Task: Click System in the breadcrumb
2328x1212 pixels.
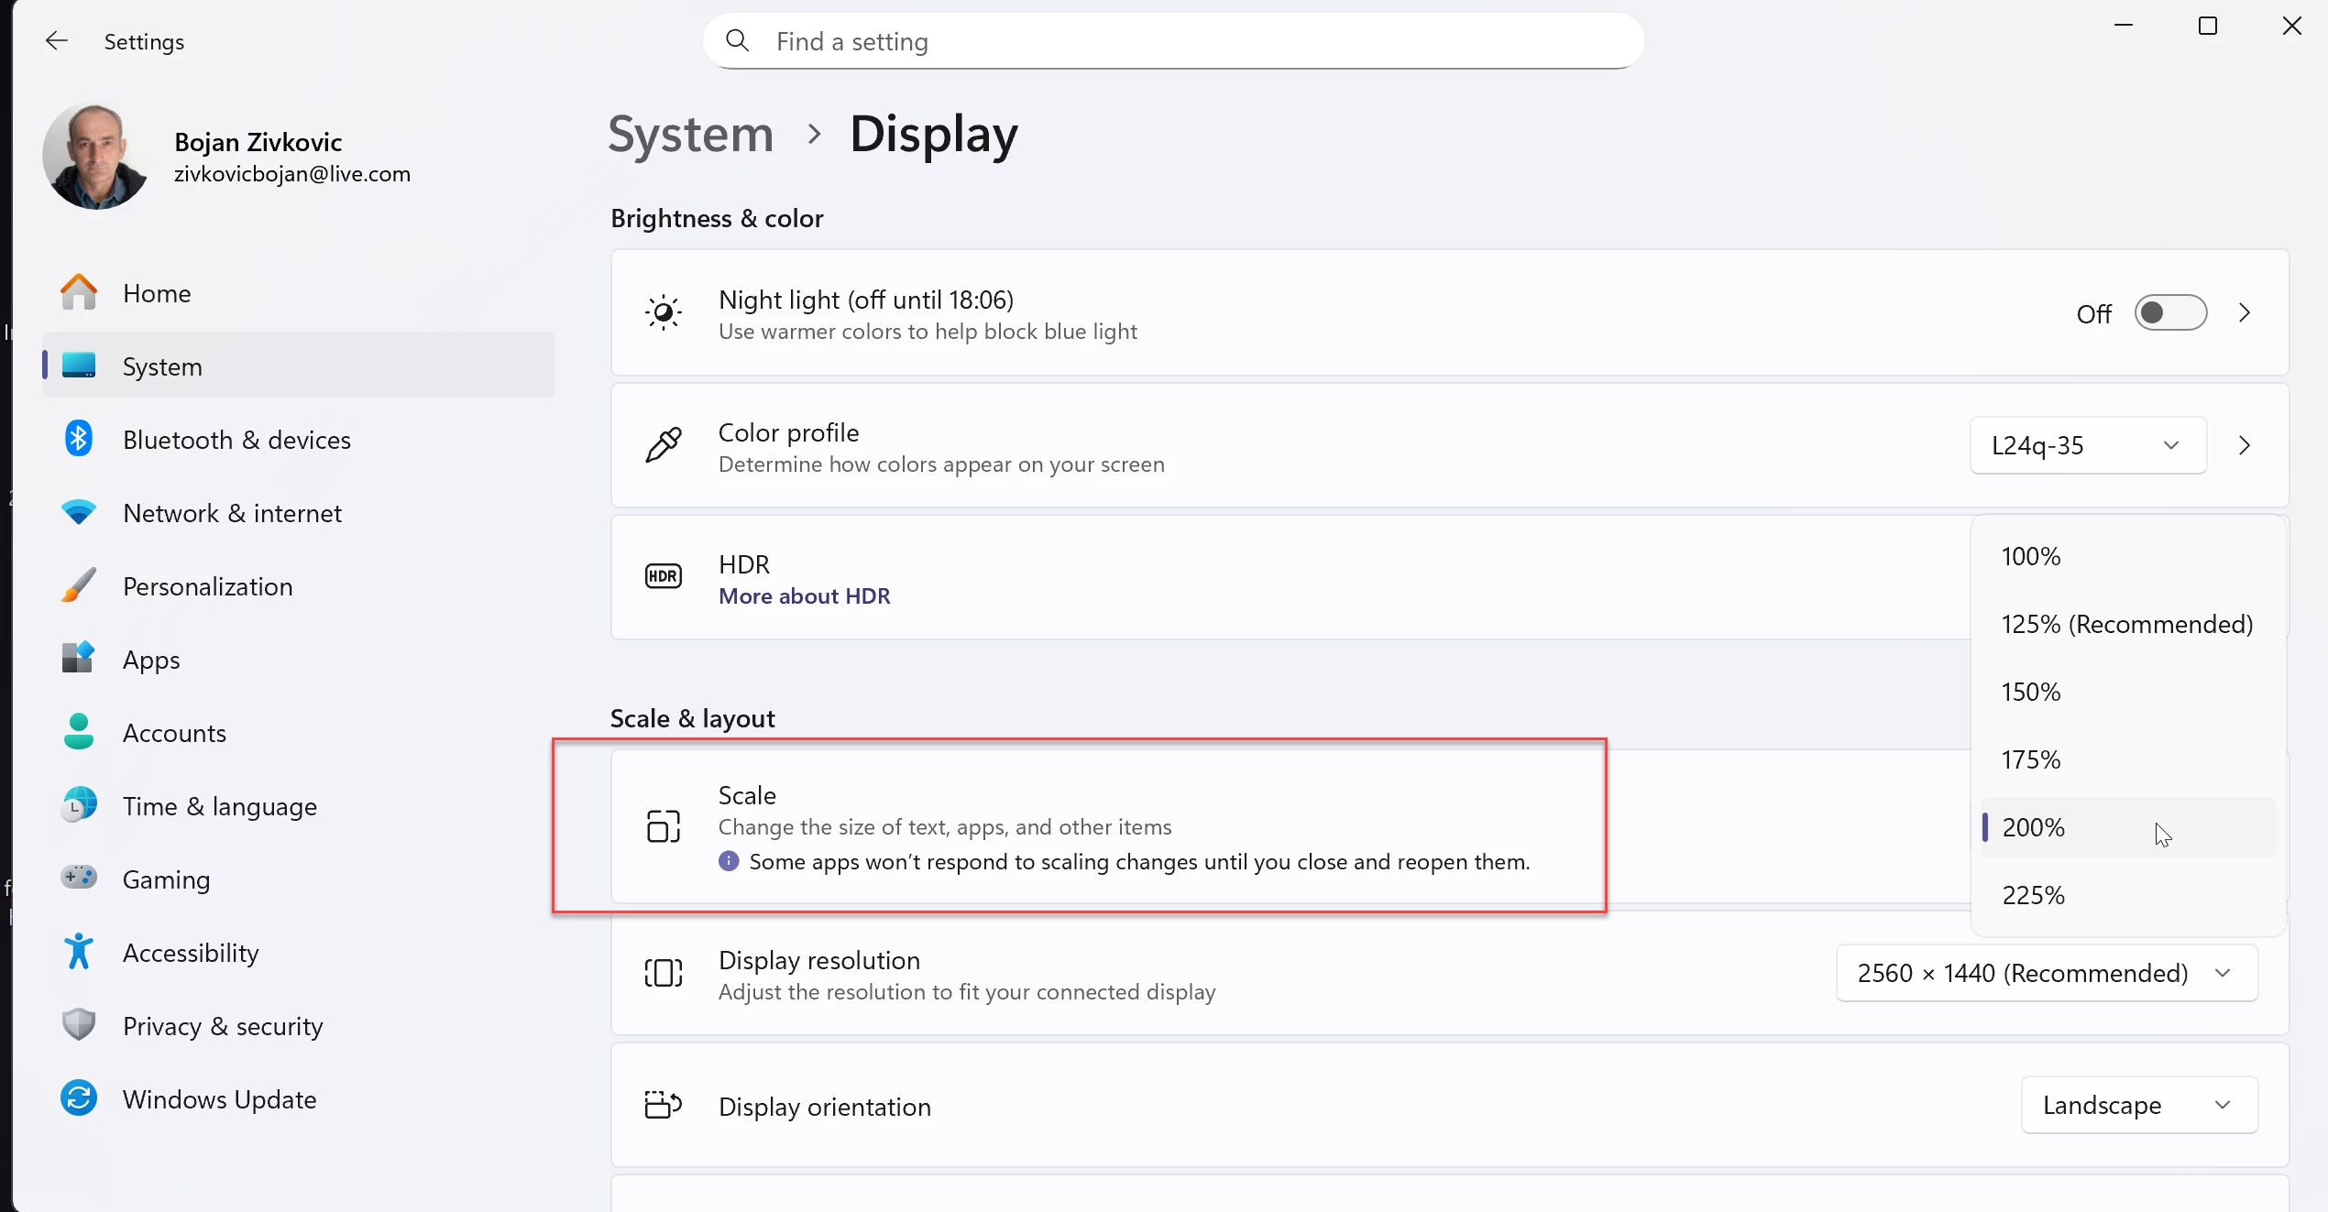Action: pos(691,135)
